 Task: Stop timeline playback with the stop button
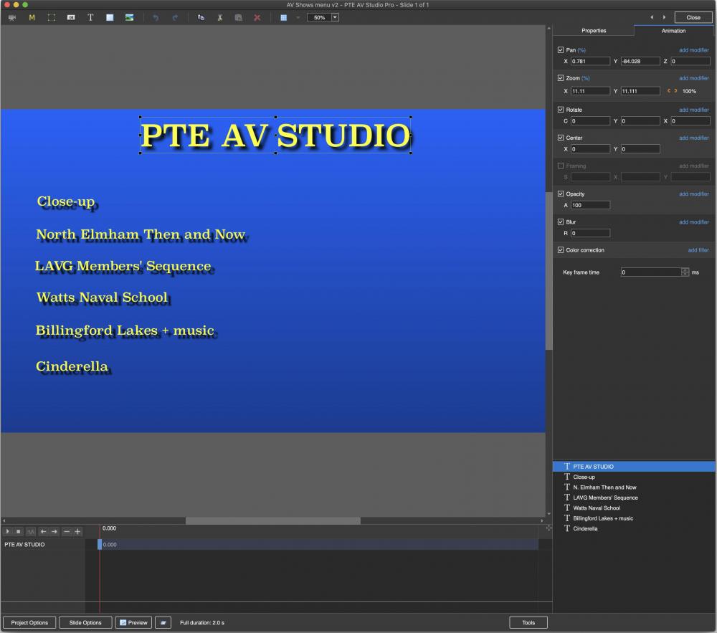(19, 531)
